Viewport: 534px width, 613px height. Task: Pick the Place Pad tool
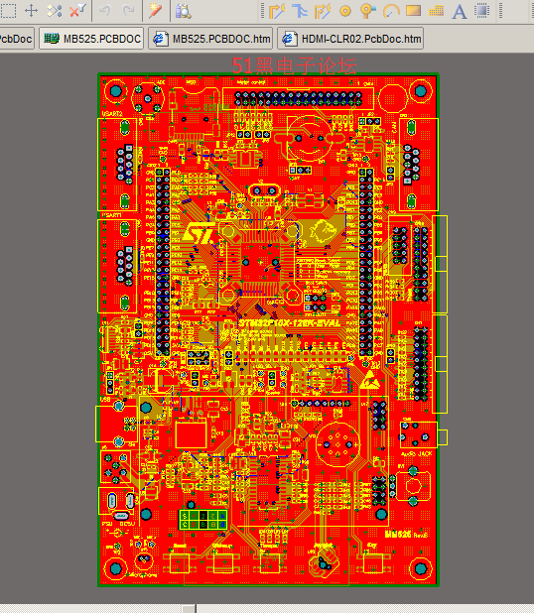(x=345, y=11)
